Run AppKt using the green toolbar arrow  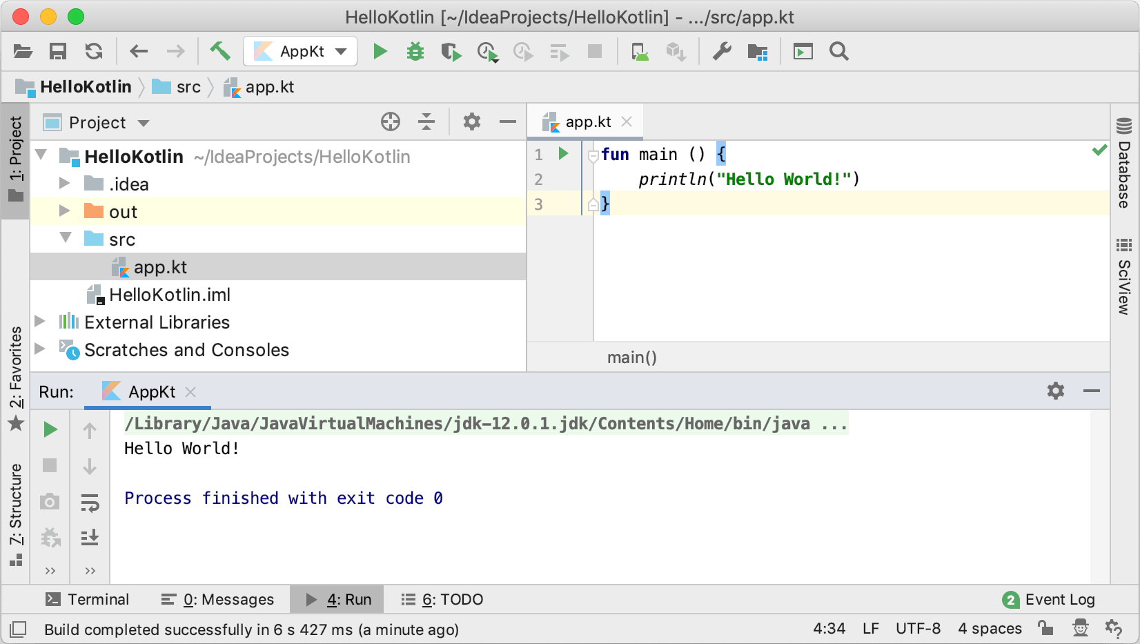click(380, 51)
